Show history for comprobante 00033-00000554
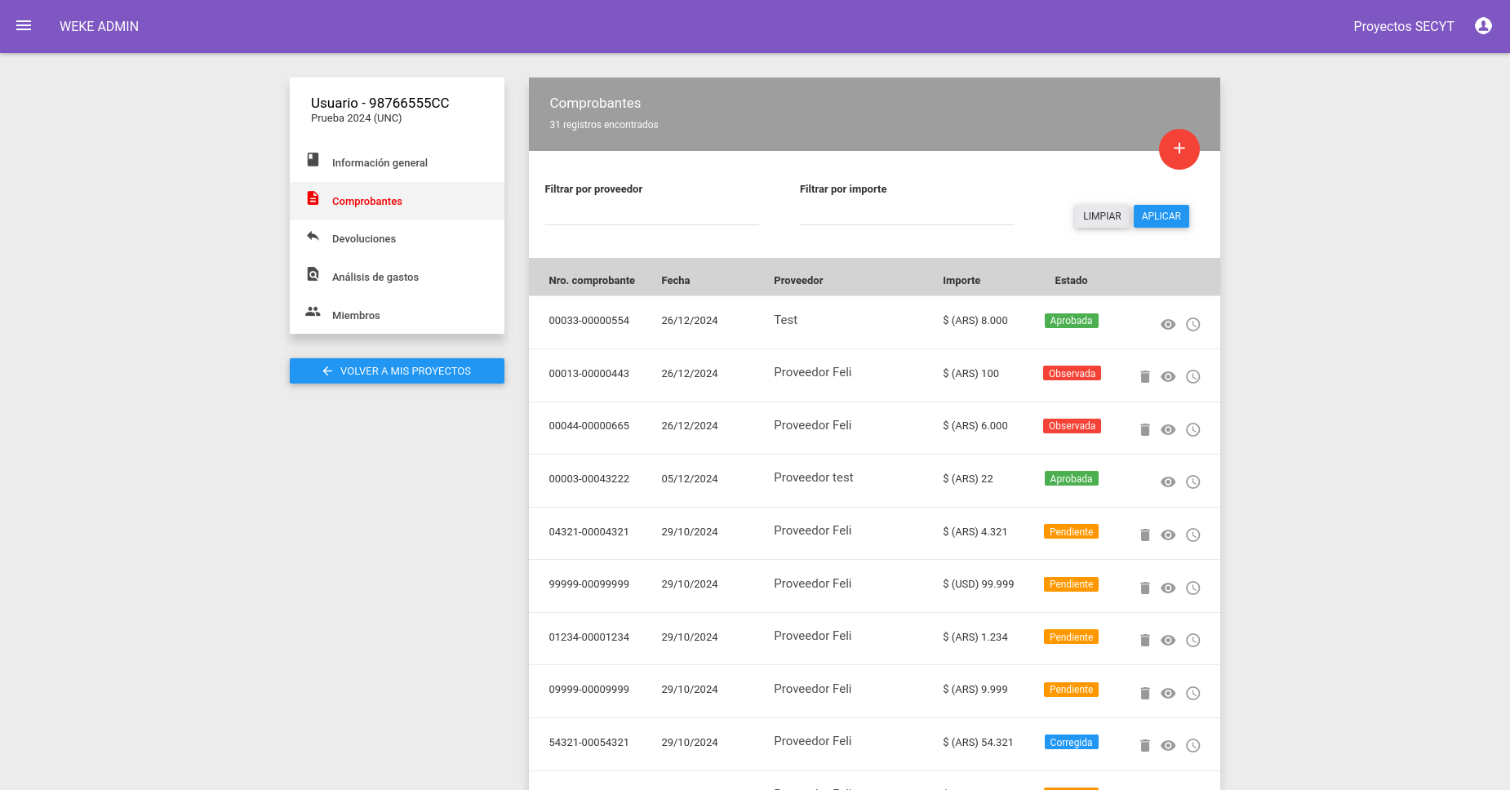Screen dimensions: 1510x790 (x=1192, y=325)
